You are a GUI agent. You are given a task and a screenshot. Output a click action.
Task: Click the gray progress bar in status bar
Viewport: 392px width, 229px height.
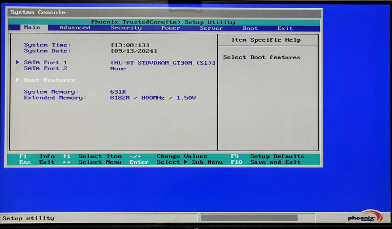[x=249, y=218]
